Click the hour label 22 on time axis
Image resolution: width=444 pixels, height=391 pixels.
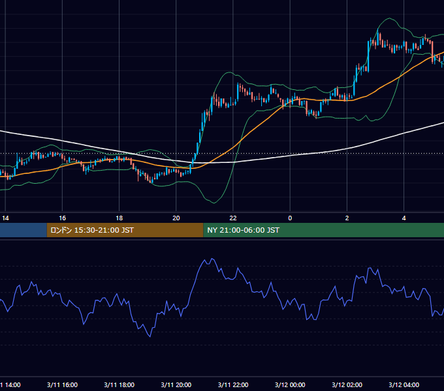(x=233, y=218)
